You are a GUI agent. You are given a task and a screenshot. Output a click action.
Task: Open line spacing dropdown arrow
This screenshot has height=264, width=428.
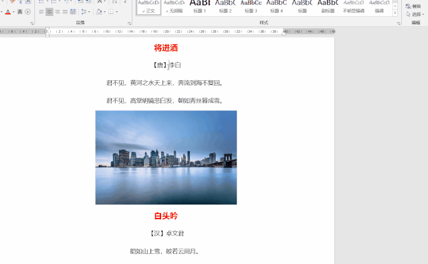point(89,12)
